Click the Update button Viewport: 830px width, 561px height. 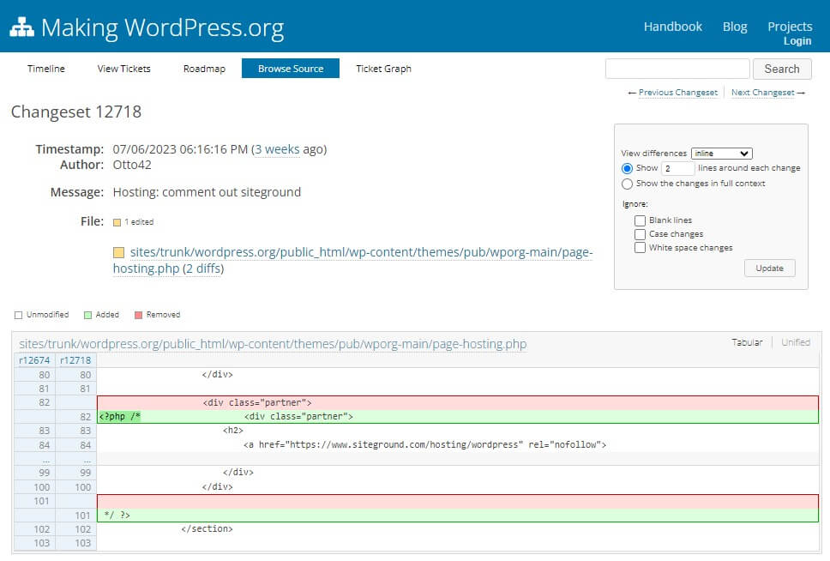tap(770, 268)
